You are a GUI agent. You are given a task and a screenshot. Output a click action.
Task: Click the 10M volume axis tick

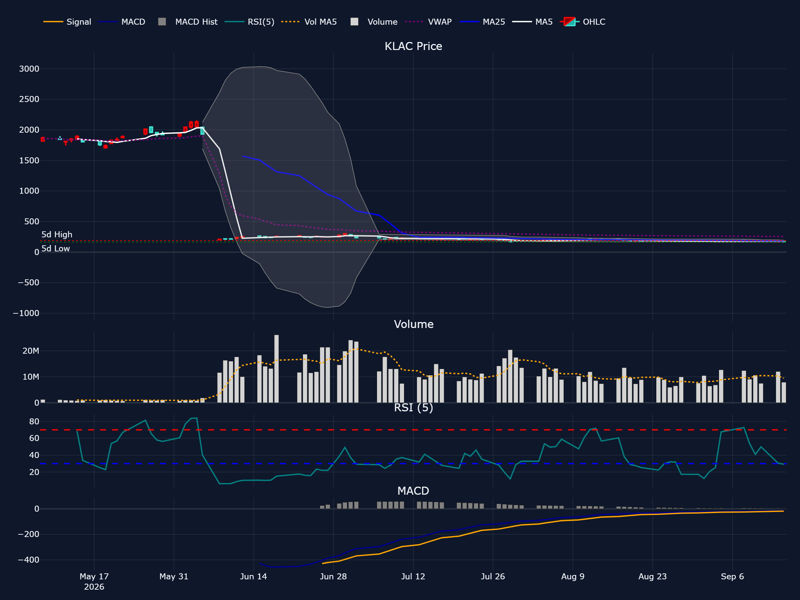31,377
